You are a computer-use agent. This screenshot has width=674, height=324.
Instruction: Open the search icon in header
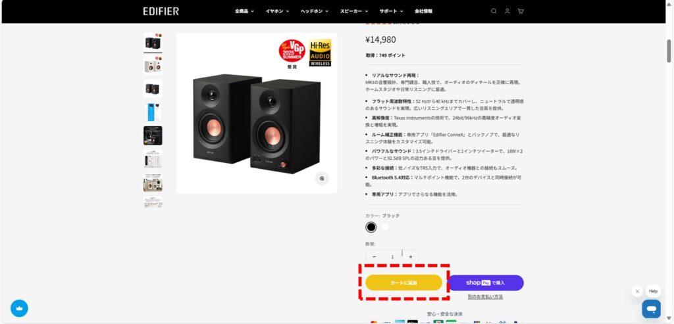[494, 11]
